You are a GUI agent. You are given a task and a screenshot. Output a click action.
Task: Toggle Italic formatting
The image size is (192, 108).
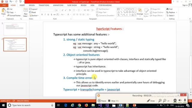pos(45,14)
